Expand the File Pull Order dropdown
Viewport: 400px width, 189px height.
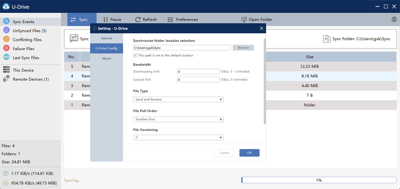[178, 119]
